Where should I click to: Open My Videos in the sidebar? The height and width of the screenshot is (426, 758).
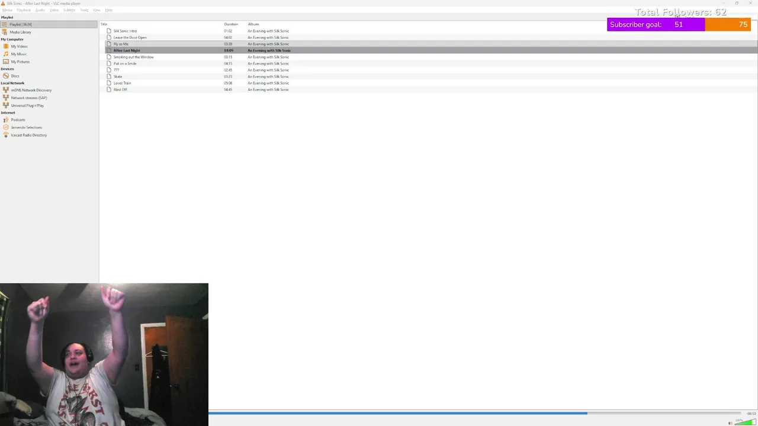click(19, 46)
